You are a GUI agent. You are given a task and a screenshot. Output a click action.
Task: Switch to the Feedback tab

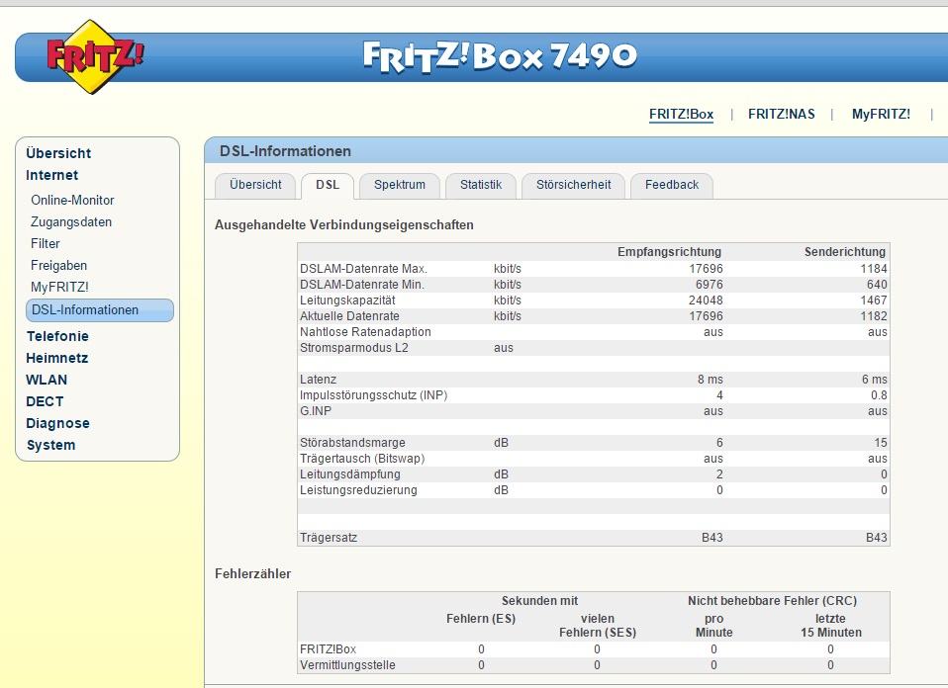pos(672,186)
